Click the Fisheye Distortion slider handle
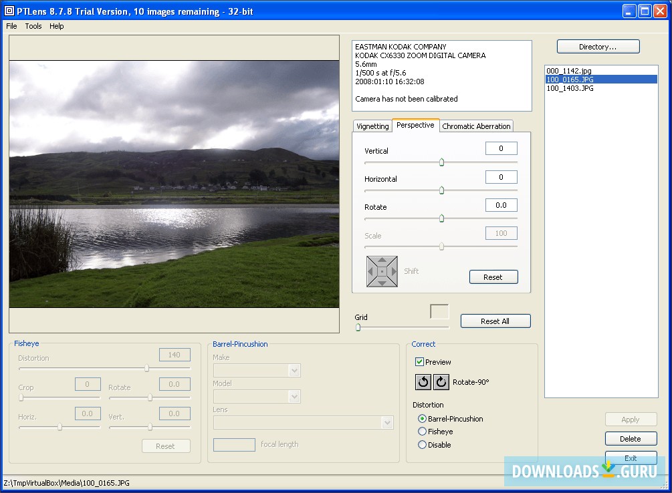672x493 pixels. tap(146, 368)
